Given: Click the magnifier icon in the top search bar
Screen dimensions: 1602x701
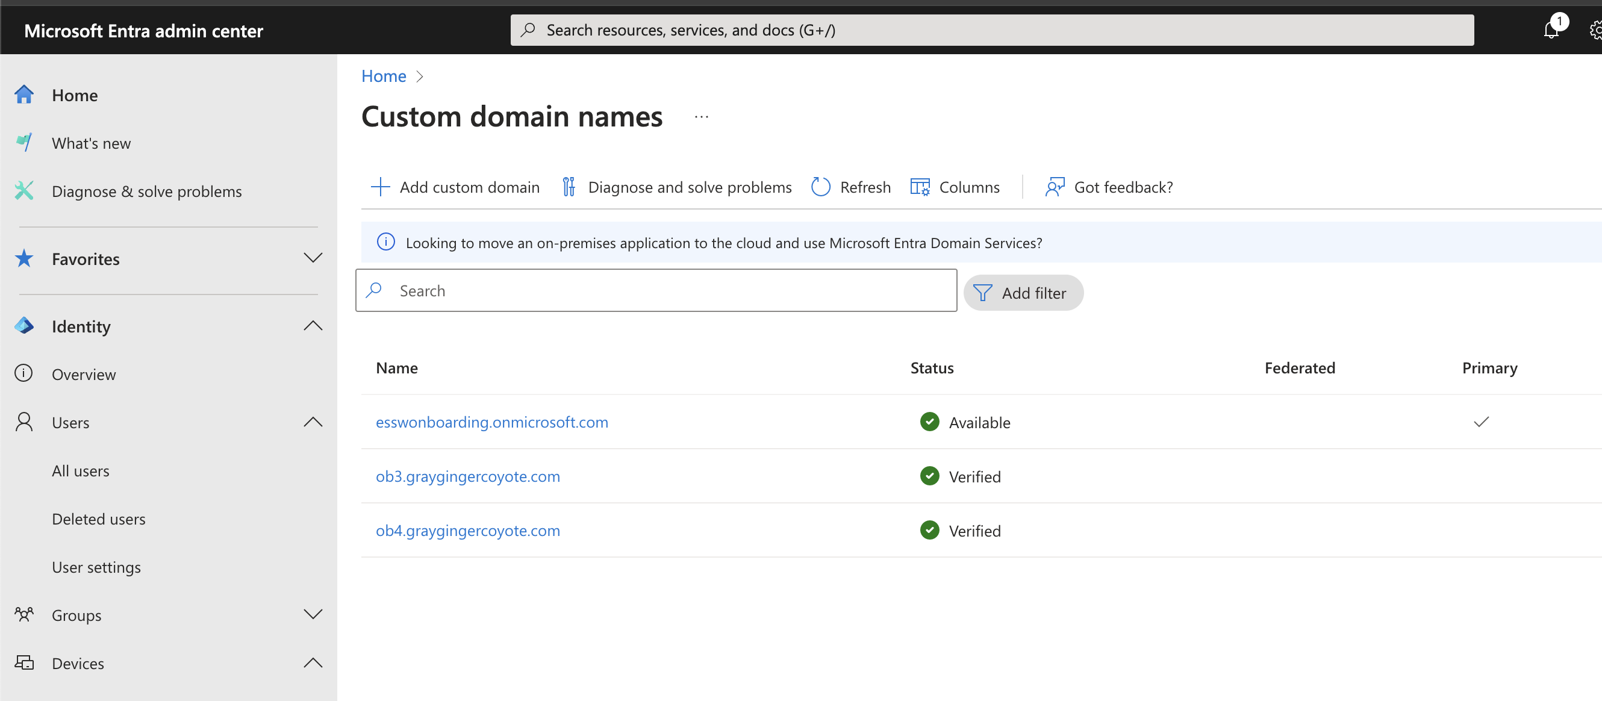Looking at the screenshot, I should click(x=528, y=30).
